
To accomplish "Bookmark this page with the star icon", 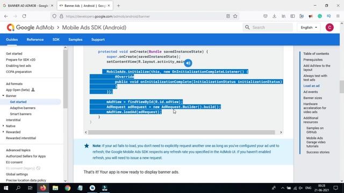I will click(235, 16).
